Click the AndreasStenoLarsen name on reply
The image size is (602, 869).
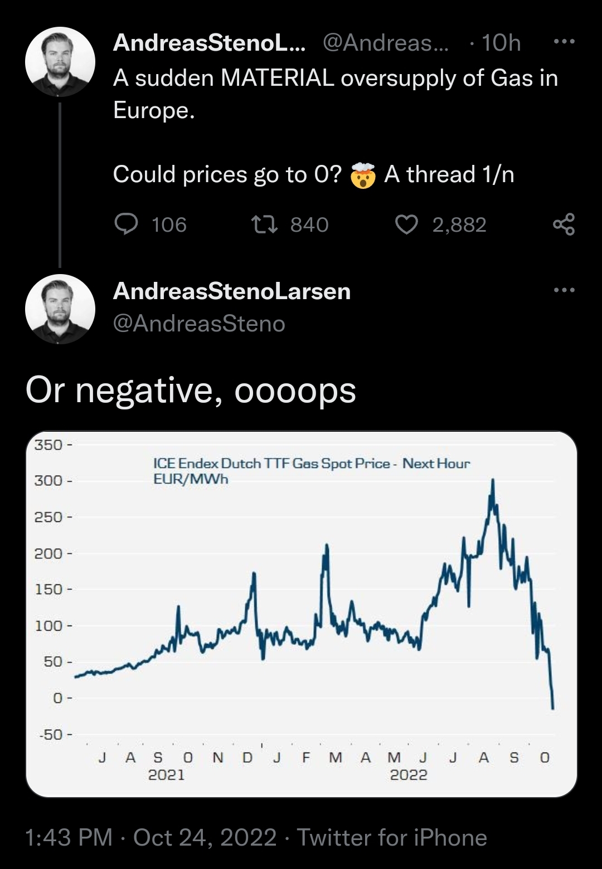(232, 291)
